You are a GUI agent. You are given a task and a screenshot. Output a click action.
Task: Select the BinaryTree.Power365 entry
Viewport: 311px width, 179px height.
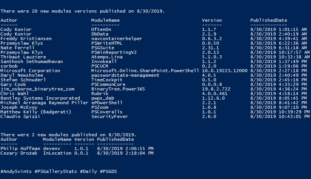coord(118,89)
